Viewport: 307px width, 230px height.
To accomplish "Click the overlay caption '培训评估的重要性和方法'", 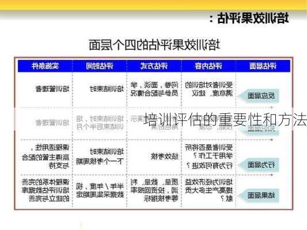I will click(x=225, y=119).
